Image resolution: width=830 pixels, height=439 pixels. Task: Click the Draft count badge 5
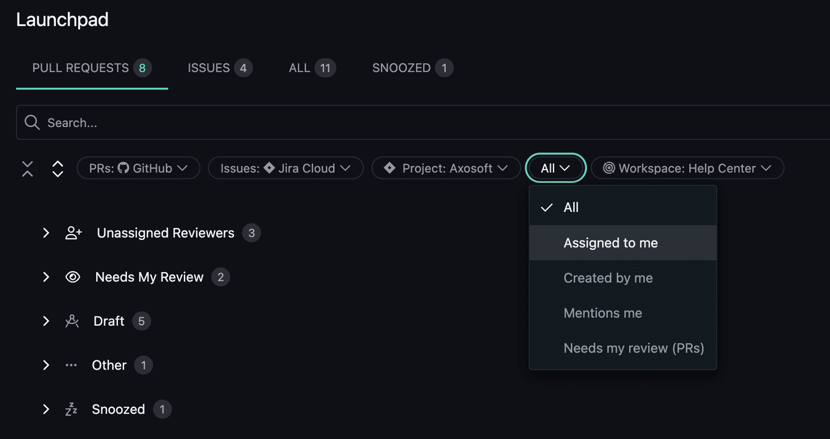click(x=142, y=321)
